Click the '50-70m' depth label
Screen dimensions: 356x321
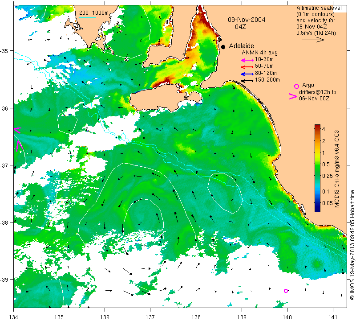(264, 66)
